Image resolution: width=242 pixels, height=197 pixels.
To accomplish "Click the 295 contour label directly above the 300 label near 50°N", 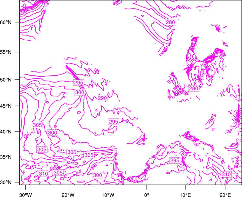I will click(79, 82).
